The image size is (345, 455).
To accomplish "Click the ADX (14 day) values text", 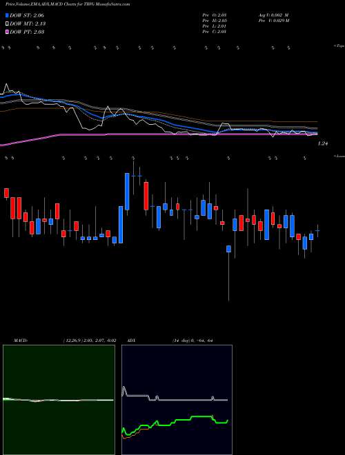I will 193,341.
